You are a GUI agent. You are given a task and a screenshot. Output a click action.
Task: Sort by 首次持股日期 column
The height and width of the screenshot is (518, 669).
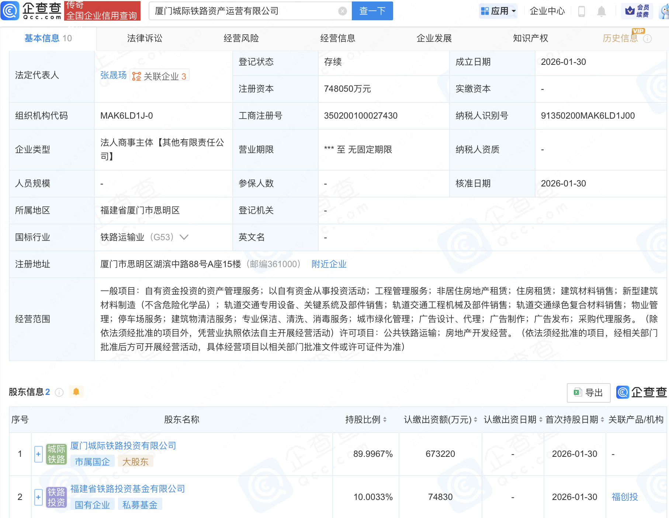pyautogui.click(x=602, y=420)
